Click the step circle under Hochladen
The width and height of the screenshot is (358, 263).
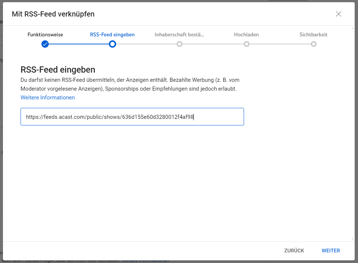coord(247,44)
